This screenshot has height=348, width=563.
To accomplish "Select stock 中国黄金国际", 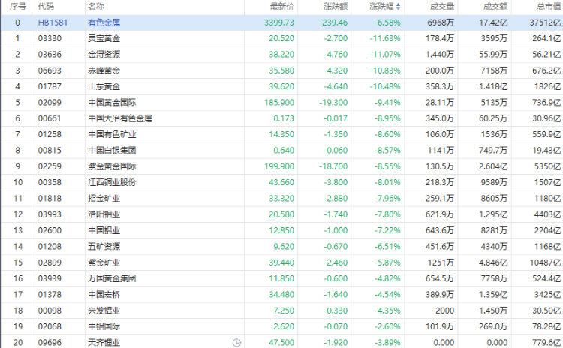I will coord(112,103).
